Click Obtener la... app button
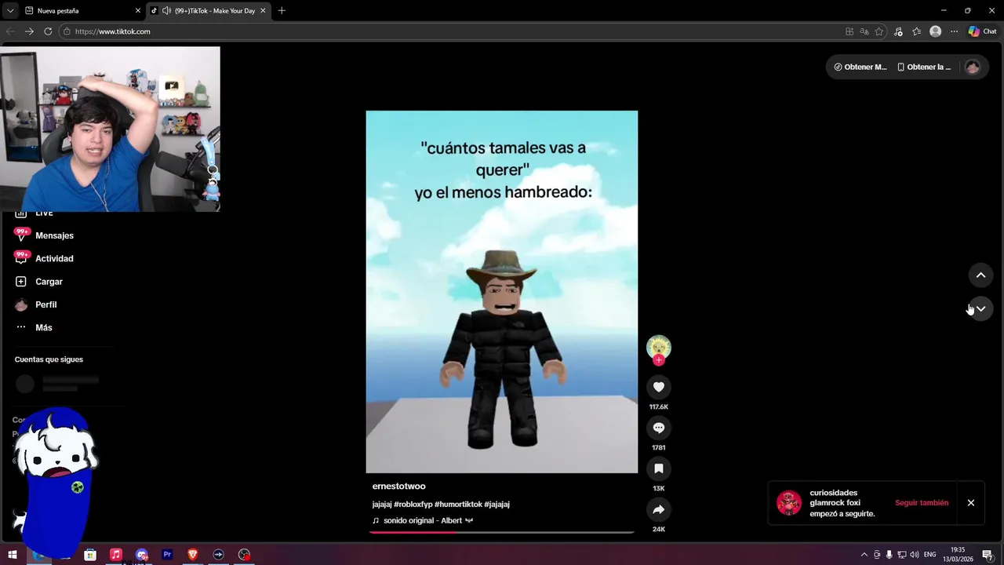The width and height of the screenshot is (1004, 565). (924, 67)
